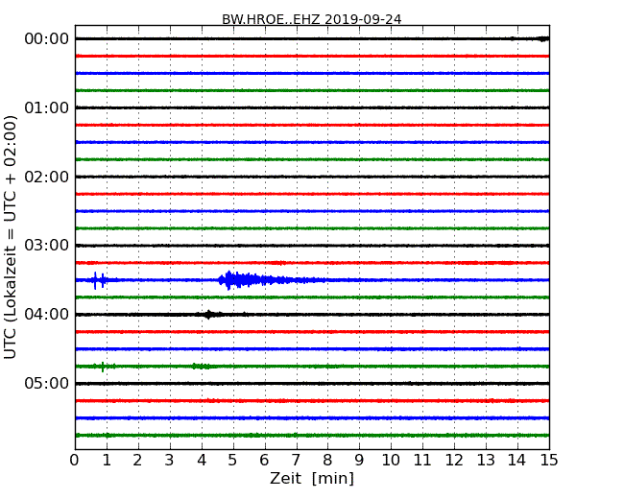Screen dimensions: 624x499
Task: Click the x-axis tick label 8
Action: pyautogui.click(x=327, y=461)
